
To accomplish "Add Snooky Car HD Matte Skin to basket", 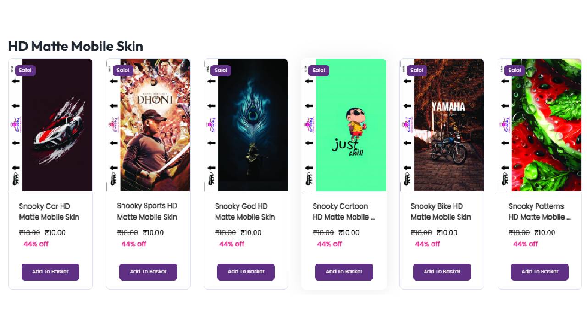I will (x=50, y=271).
